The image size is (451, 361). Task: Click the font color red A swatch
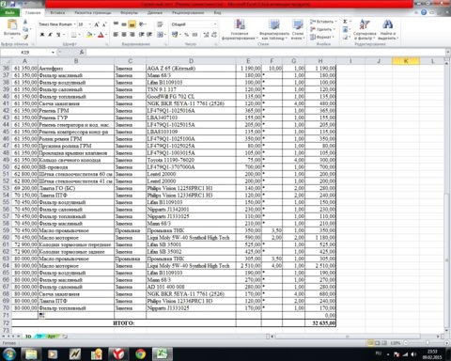(101, 35)
